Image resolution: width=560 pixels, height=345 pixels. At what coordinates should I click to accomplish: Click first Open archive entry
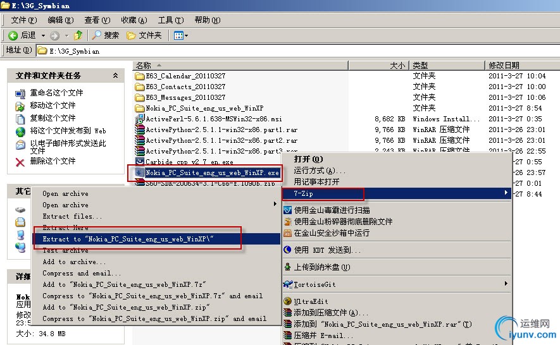coord(156,193)
